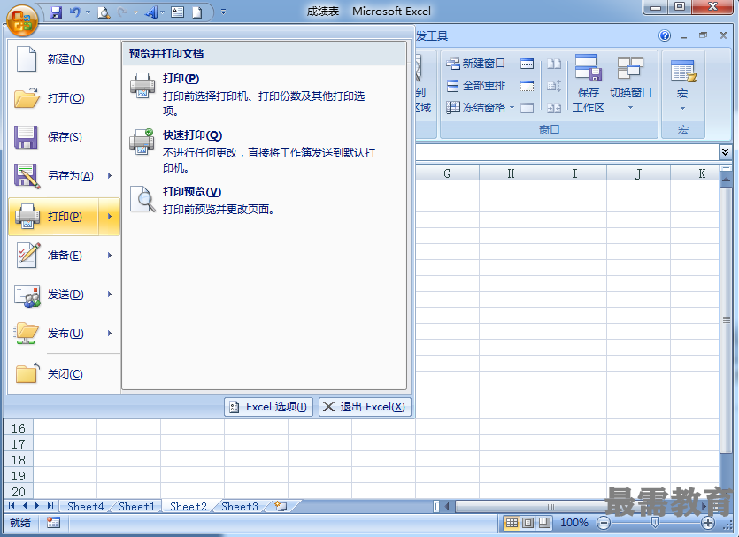The image size is (739, 537).
Task: Switch to the Sheet1 tab
Action: point(136,506)
